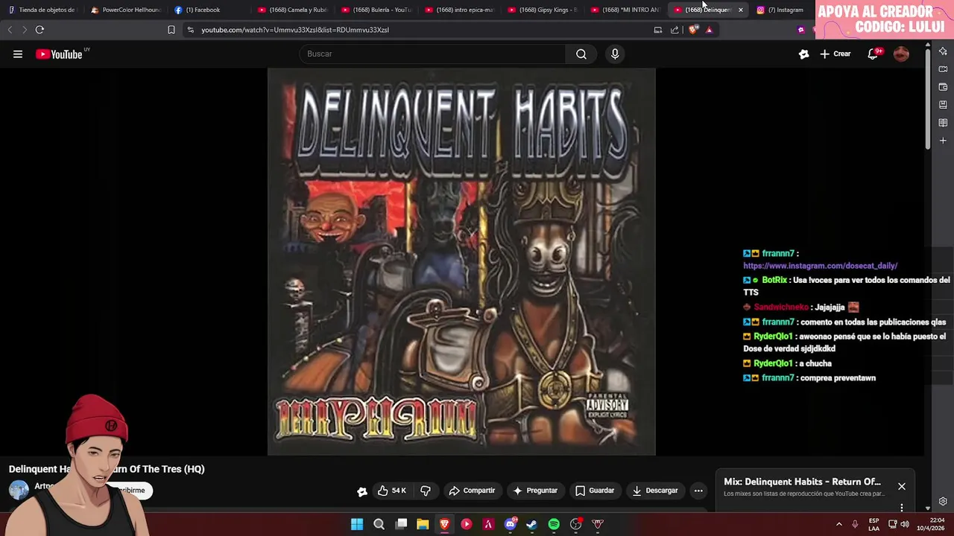The height and width of the screenshot is (536, 954).
Task: Close the Mix playlist panel
Action: coord(902,487)
